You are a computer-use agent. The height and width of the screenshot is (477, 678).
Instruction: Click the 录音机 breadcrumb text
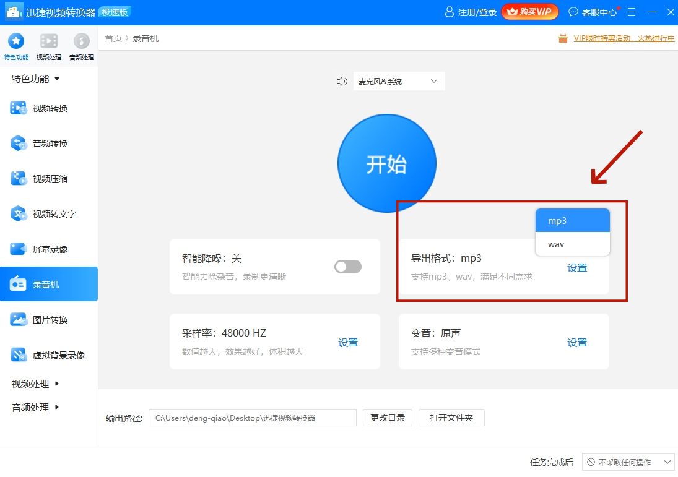146,38
